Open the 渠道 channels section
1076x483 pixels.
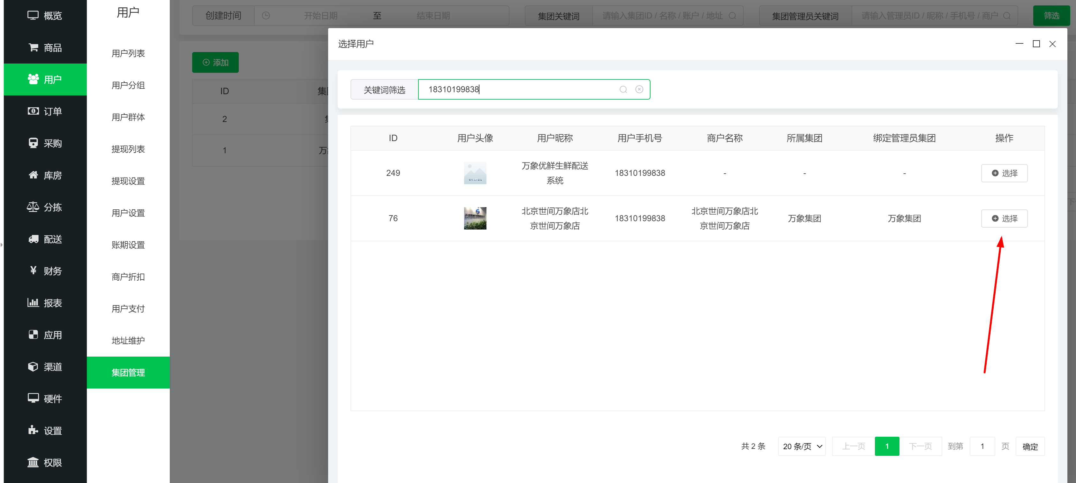click(45, 367)
